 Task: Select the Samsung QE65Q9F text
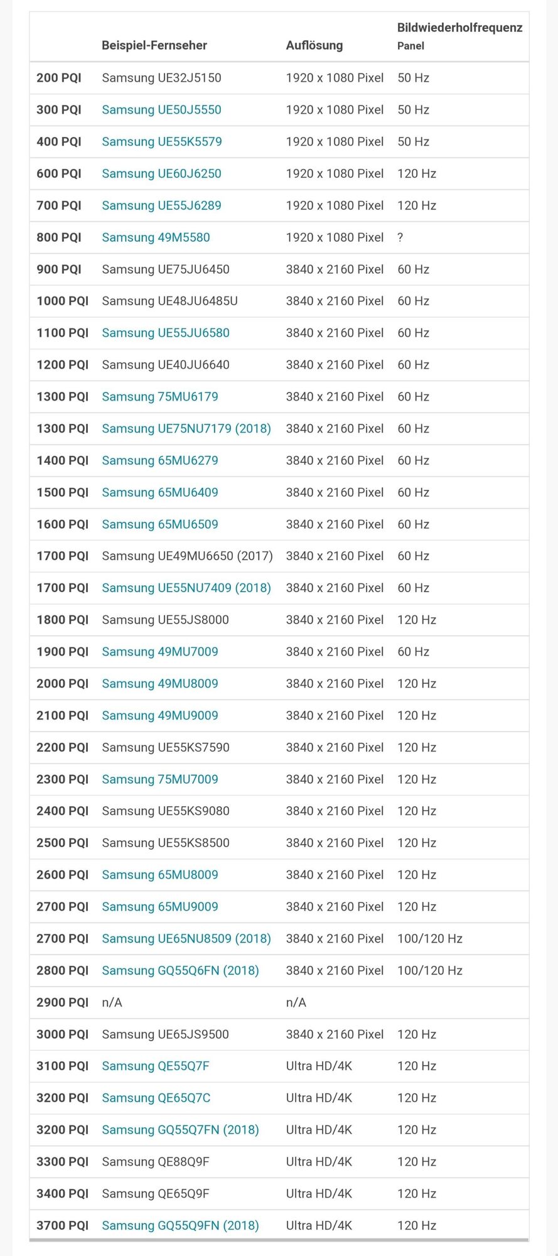click(x=156, y=1193)
